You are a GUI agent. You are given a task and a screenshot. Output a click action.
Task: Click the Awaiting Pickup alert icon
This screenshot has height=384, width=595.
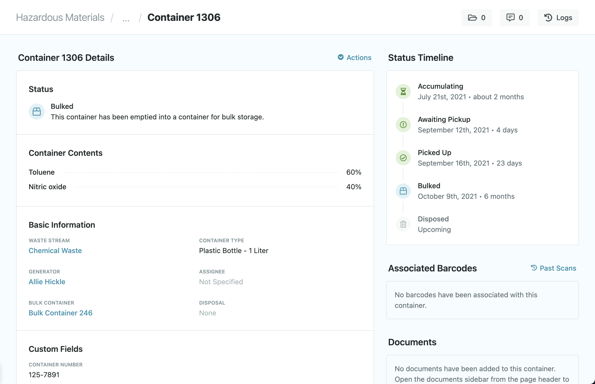tap(403, 125)
